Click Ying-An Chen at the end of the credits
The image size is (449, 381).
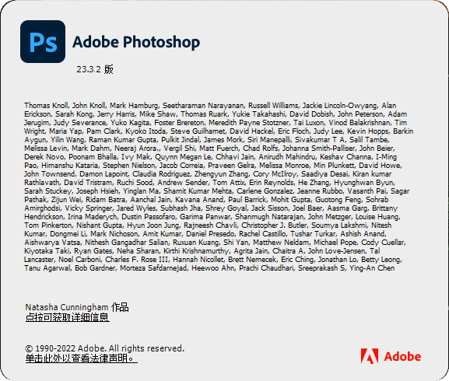click(x=372, y=268)
